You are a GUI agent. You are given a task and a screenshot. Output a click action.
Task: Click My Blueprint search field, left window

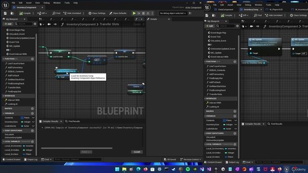pos(23,24)
